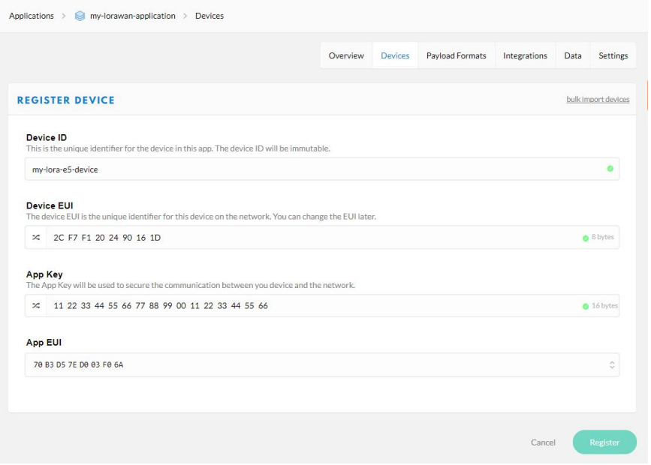Screen dimensions: 651x465
Task: Click the 8 bytes validity indicator
Action: click(x=598, y=238)
